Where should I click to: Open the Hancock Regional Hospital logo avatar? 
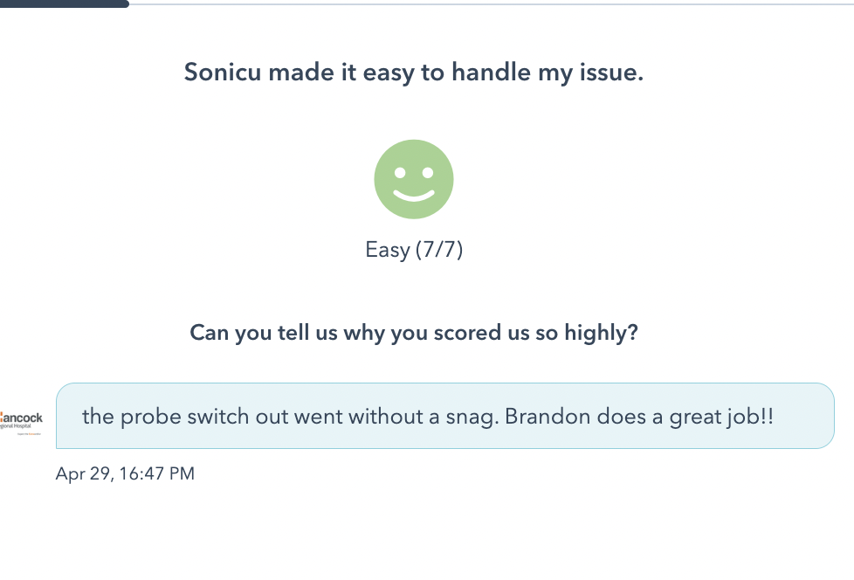point(21,423)
